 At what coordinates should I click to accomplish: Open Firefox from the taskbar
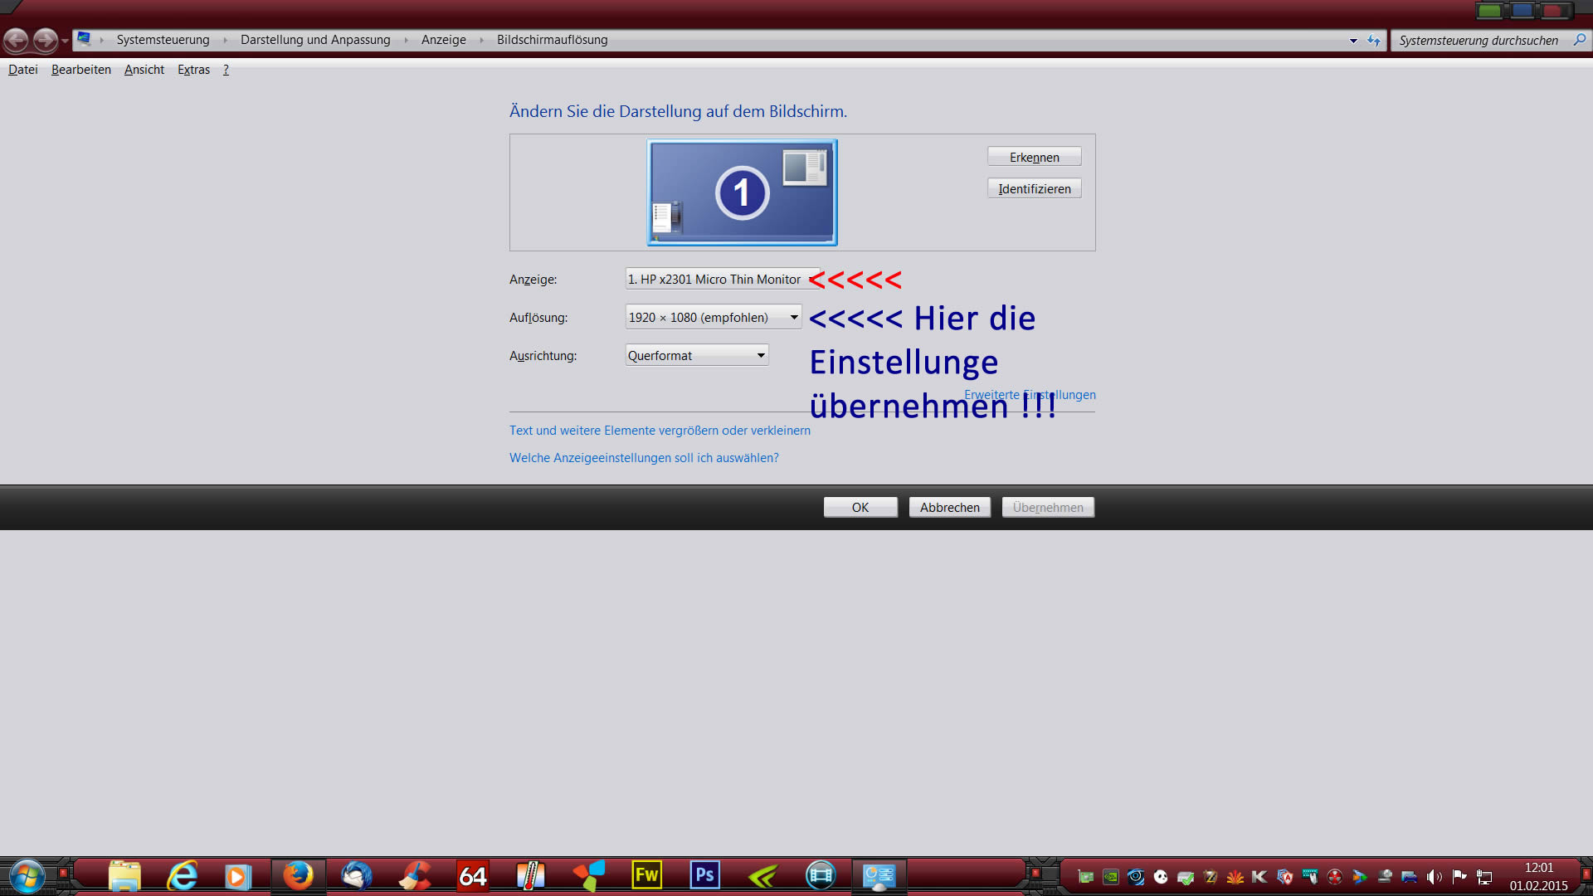tap(298, 875)
